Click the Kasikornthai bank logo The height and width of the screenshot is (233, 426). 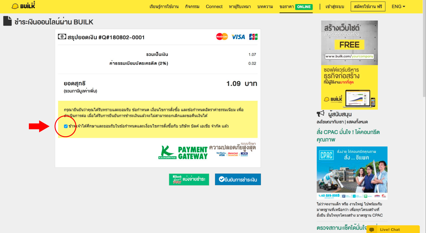[167, 153]
